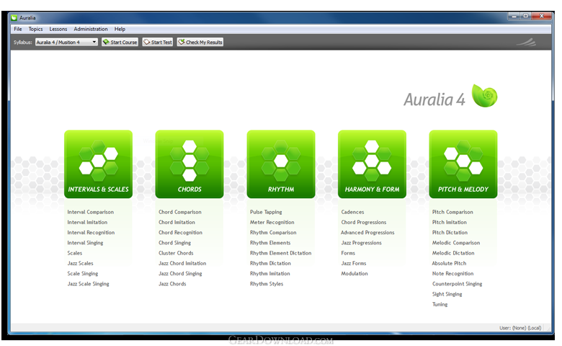Screen dimensions: 562x346
Task: Open Jazz Chord Imitation topic
Action: [x=182, y=263]
